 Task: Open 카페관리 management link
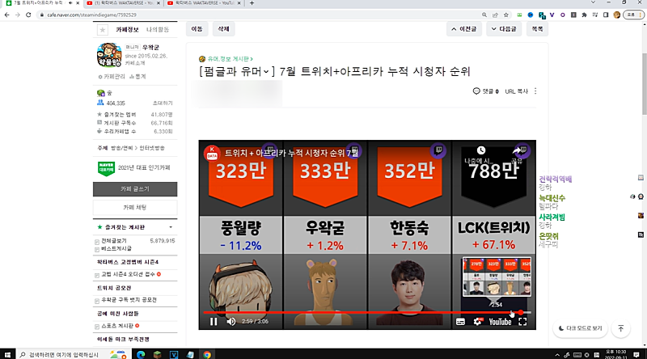click(112, 77)
